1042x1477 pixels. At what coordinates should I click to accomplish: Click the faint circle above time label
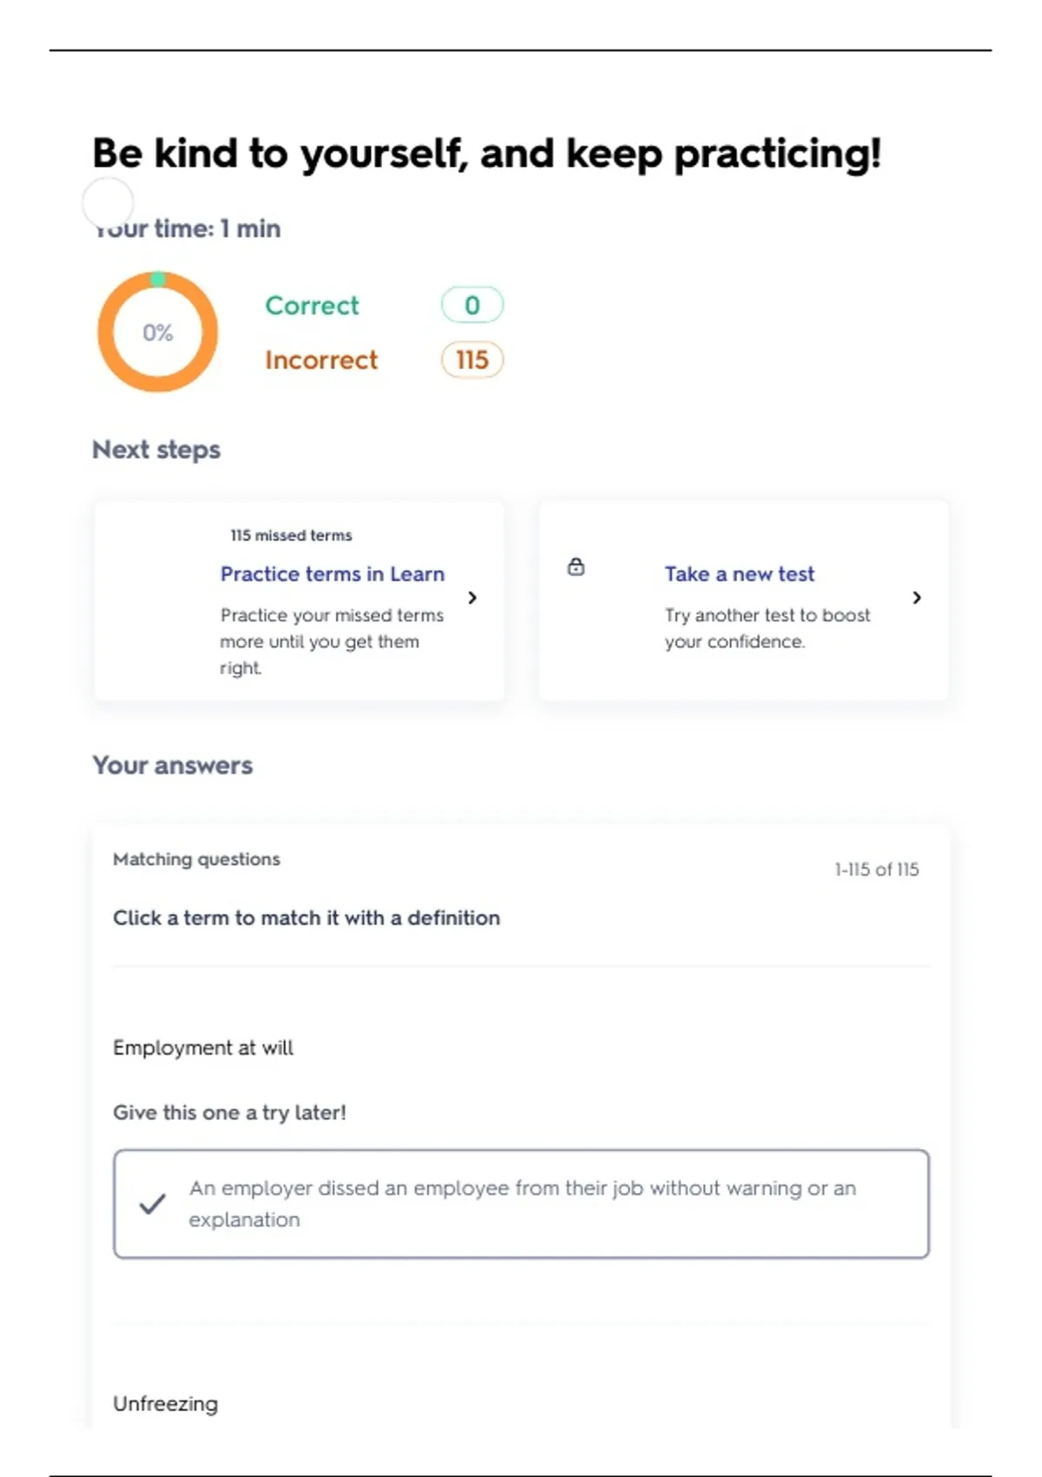tap(108, 202)
